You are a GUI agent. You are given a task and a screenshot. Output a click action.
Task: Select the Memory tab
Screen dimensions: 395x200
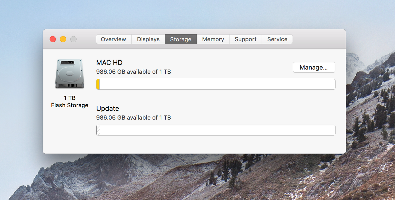coord(213,39)
